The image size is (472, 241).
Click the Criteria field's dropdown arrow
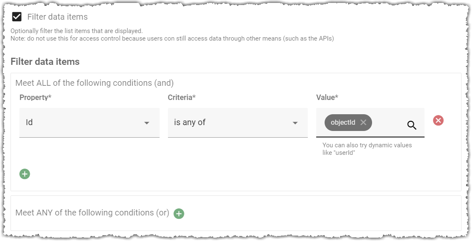coord(295,123)
